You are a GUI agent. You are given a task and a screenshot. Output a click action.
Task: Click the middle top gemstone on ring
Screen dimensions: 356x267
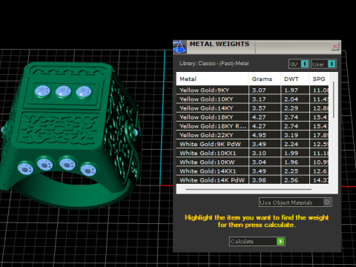point(63,92)
